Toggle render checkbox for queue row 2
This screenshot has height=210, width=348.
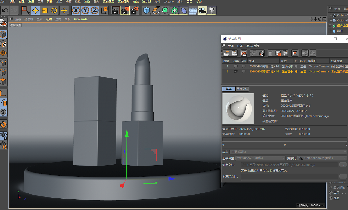236,71
